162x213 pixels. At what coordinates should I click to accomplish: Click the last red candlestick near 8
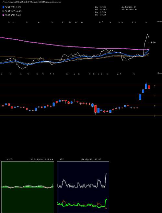pyautogui.click(x=149, y=87)
